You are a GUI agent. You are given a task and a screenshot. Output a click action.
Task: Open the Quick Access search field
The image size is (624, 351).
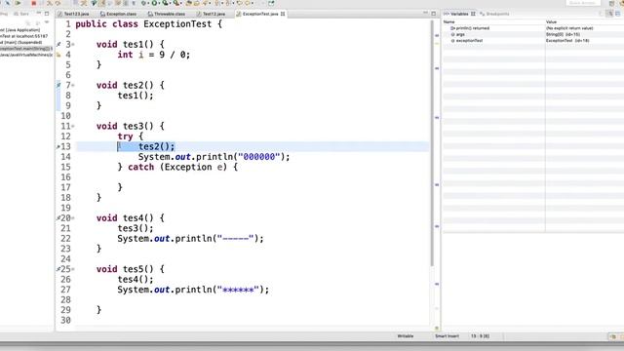coord(583,3)
